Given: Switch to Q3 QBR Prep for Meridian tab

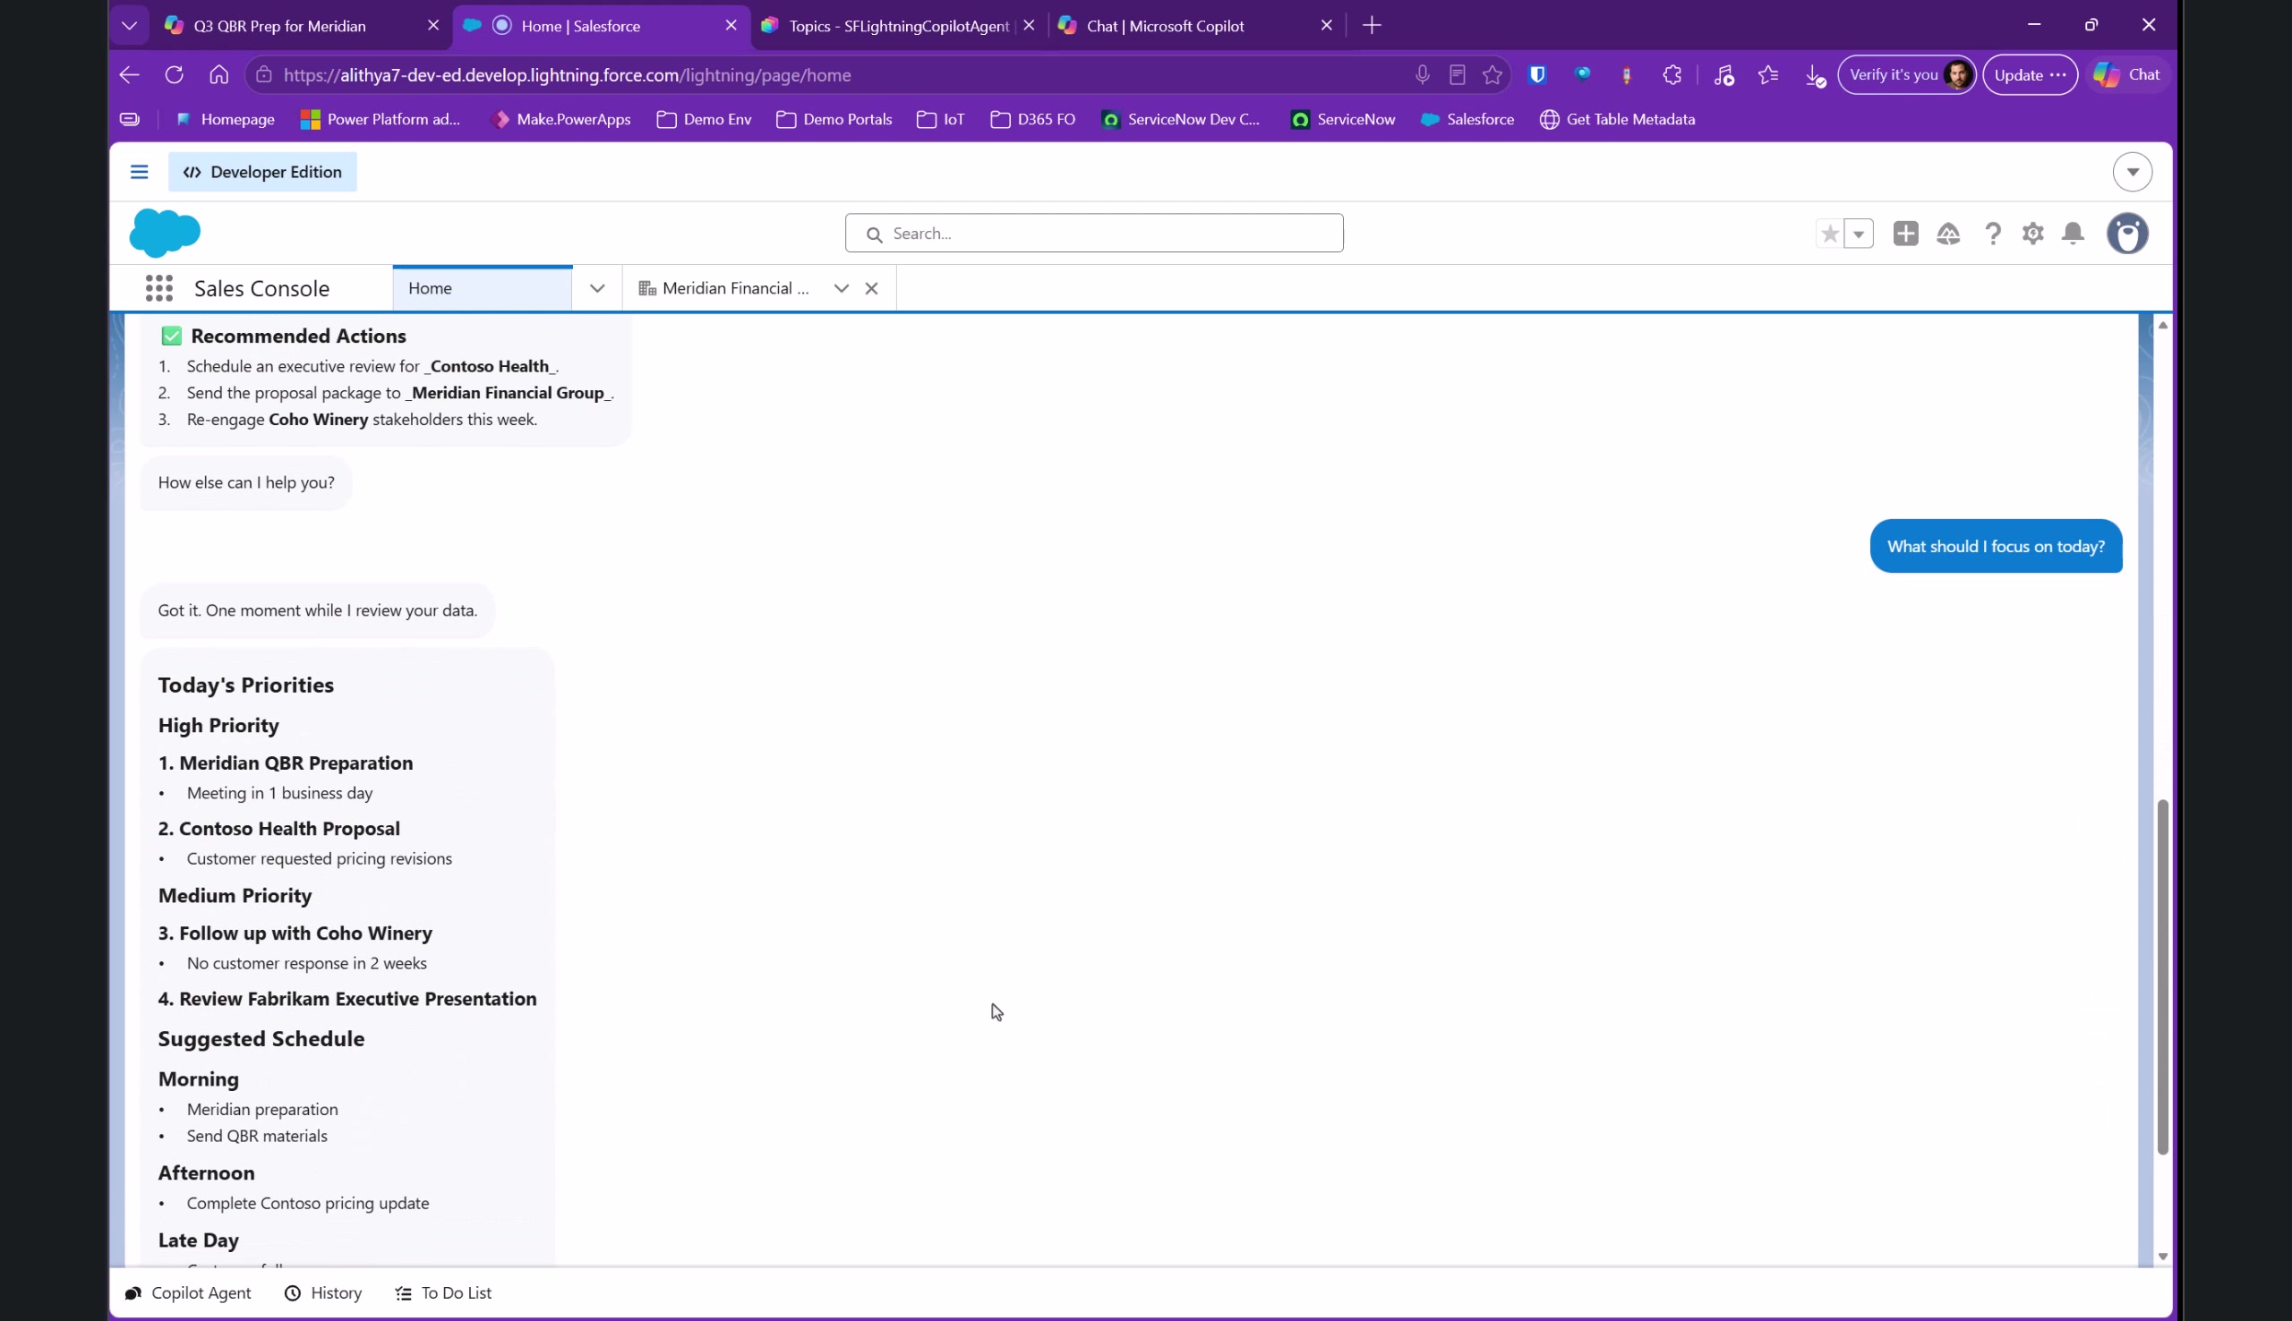Looking at the screenshot, I should [x=279, y=25].
